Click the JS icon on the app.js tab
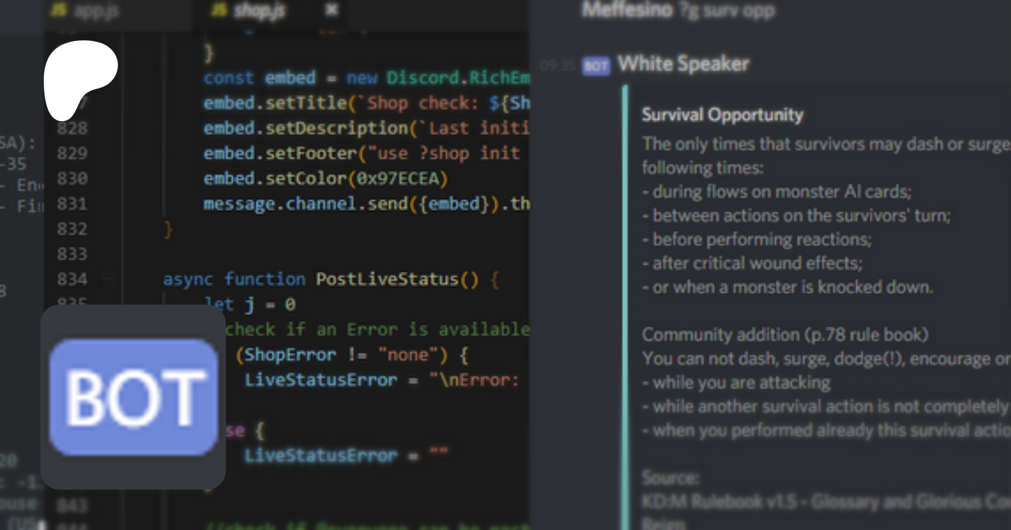The width and height of the screenshot is (1011, 530). pyautogui.click(x=59, y=10)
